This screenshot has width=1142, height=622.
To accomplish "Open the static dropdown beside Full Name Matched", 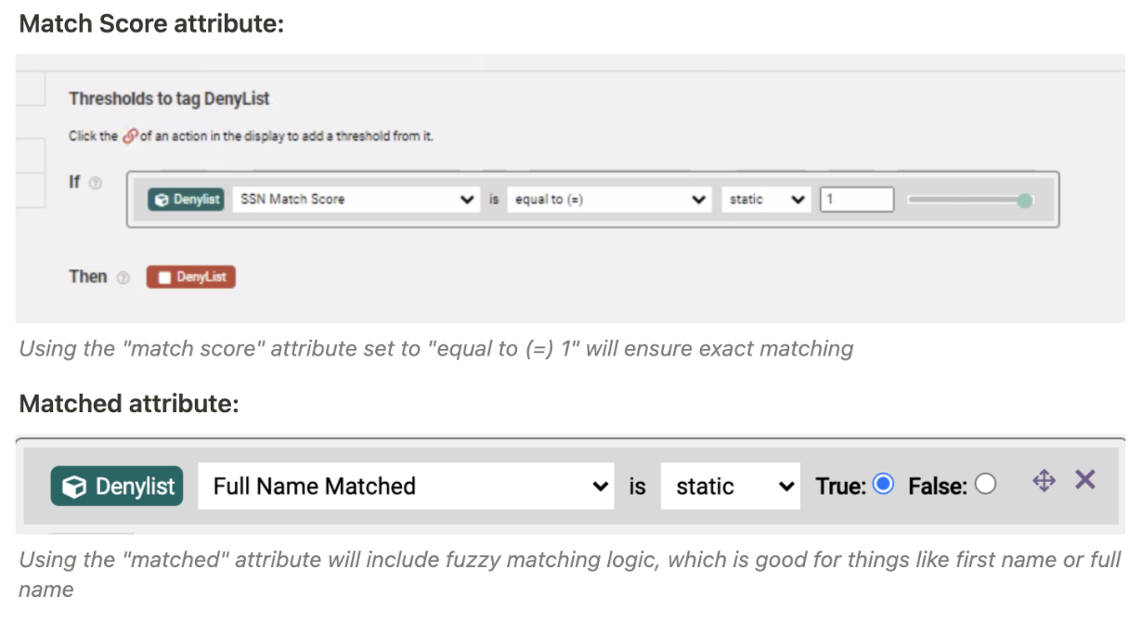I will (x=731, y=486).
